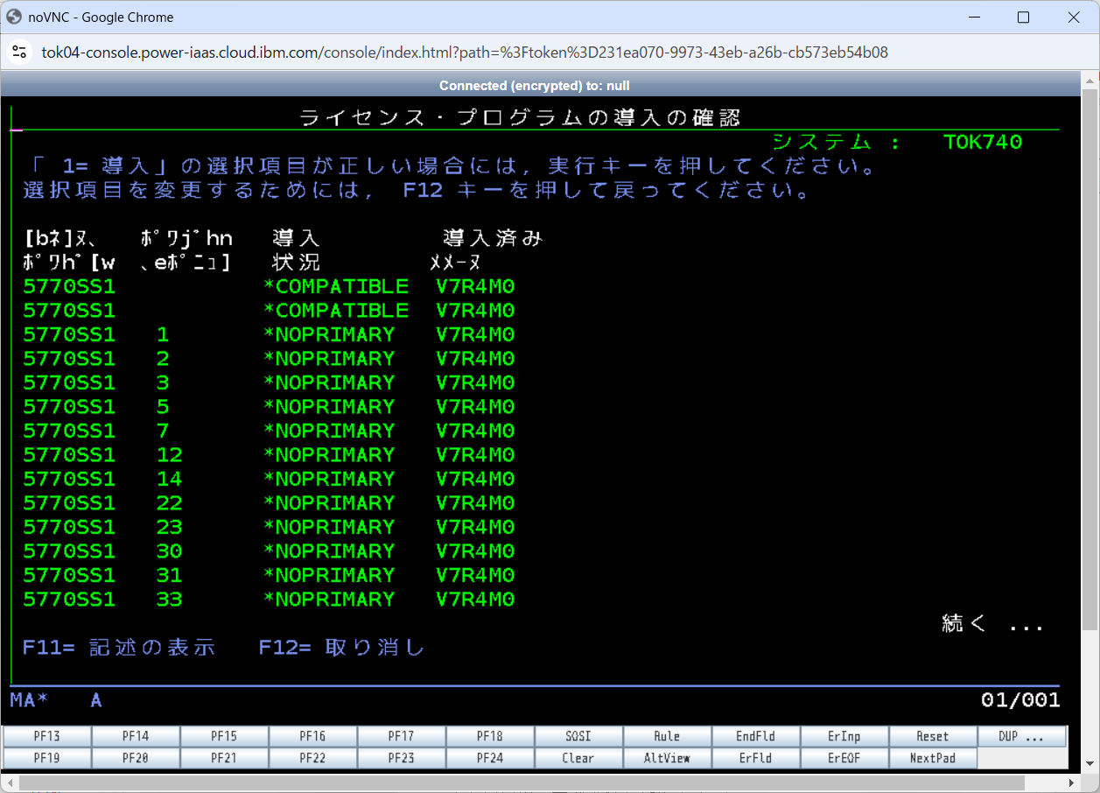
Task: Click the 5770SS1 option 31 row
Action: (269, 576)
